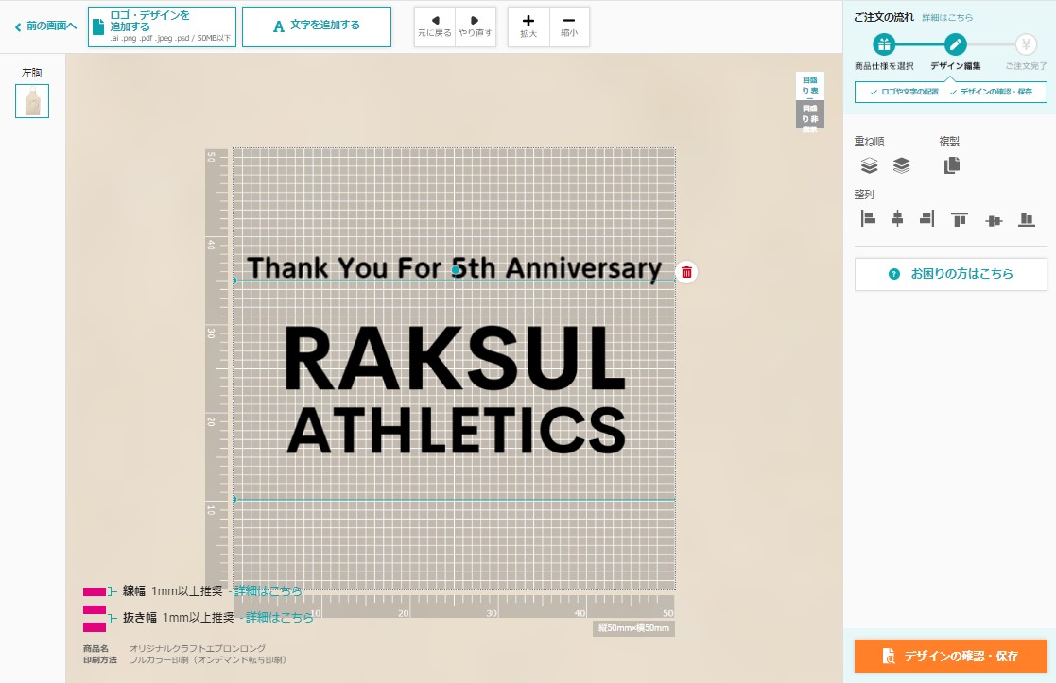Screen dimensions: 1056x683
Task: Click ロゴ・デザインを追加する to upload a logo
Action: [162, 26]
